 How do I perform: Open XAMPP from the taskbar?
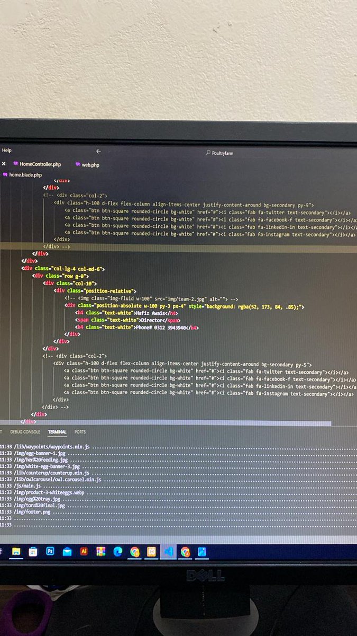coord(151,552)
